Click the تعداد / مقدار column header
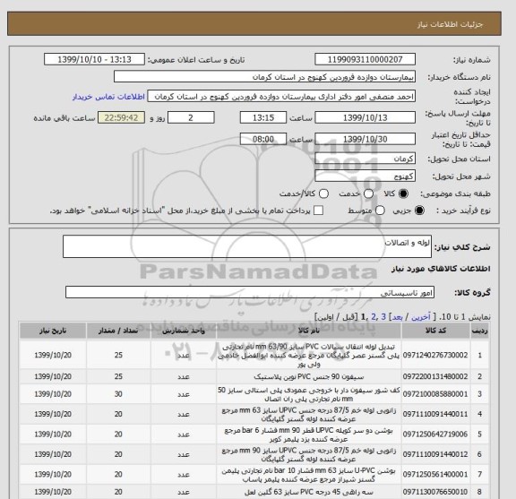 click(118, 331)
